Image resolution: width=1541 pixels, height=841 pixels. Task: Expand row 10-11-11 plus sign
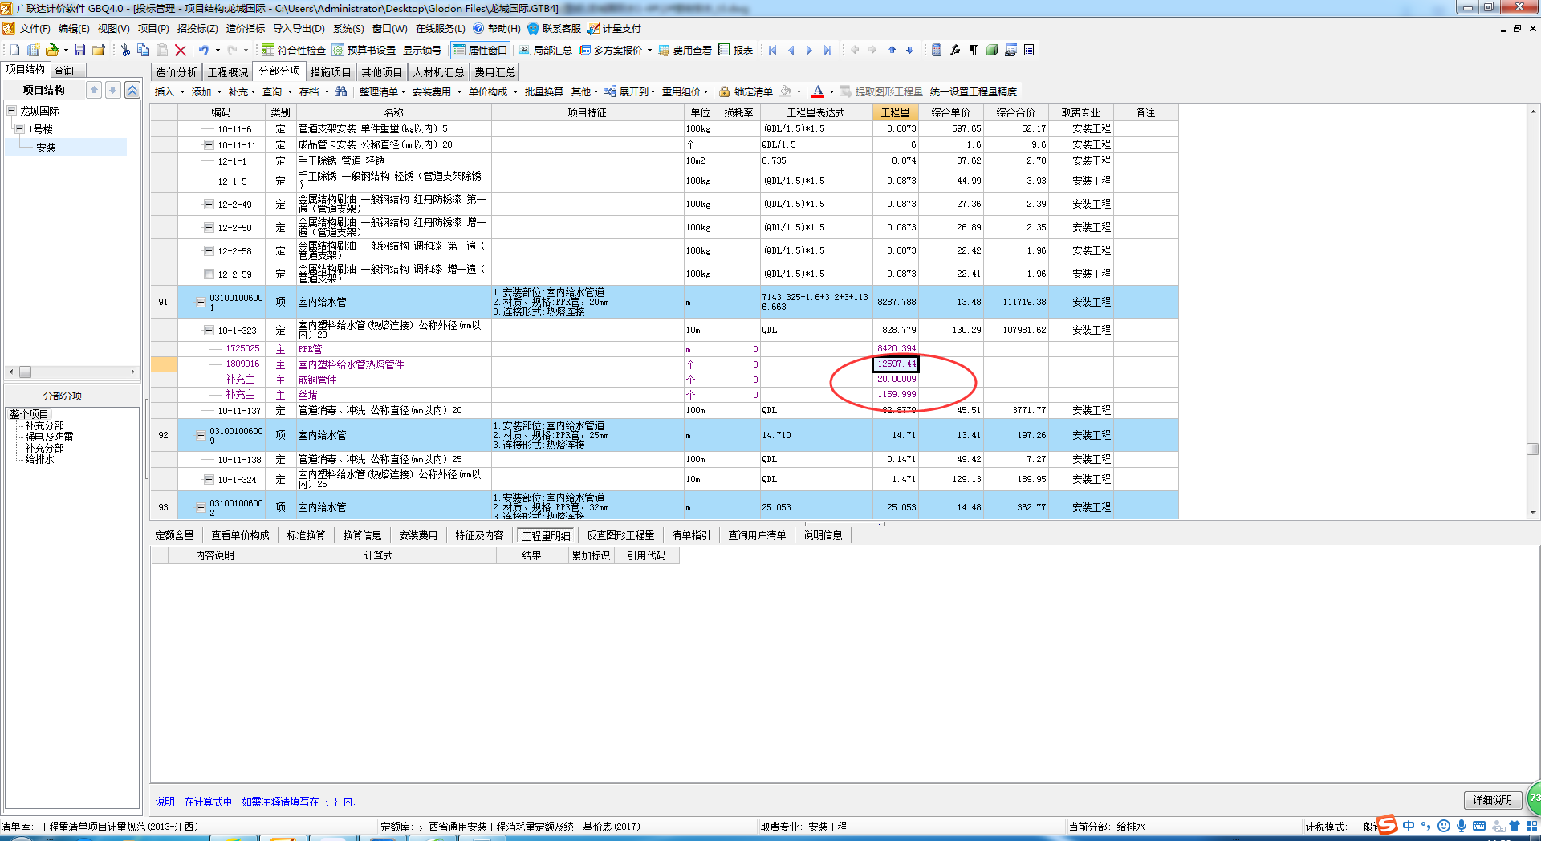[x=209, y=144]
